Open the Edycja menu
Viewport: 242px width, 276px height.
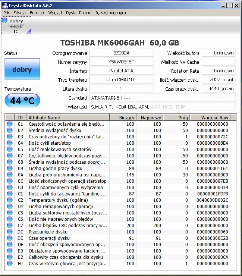pos(19,13)
